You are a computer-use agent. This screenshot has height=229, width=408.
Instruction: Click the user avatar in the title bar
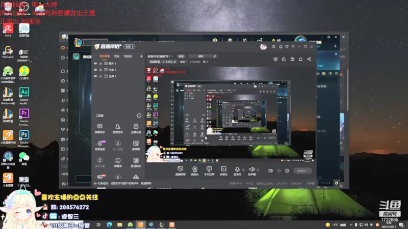(x=263, y=47)
